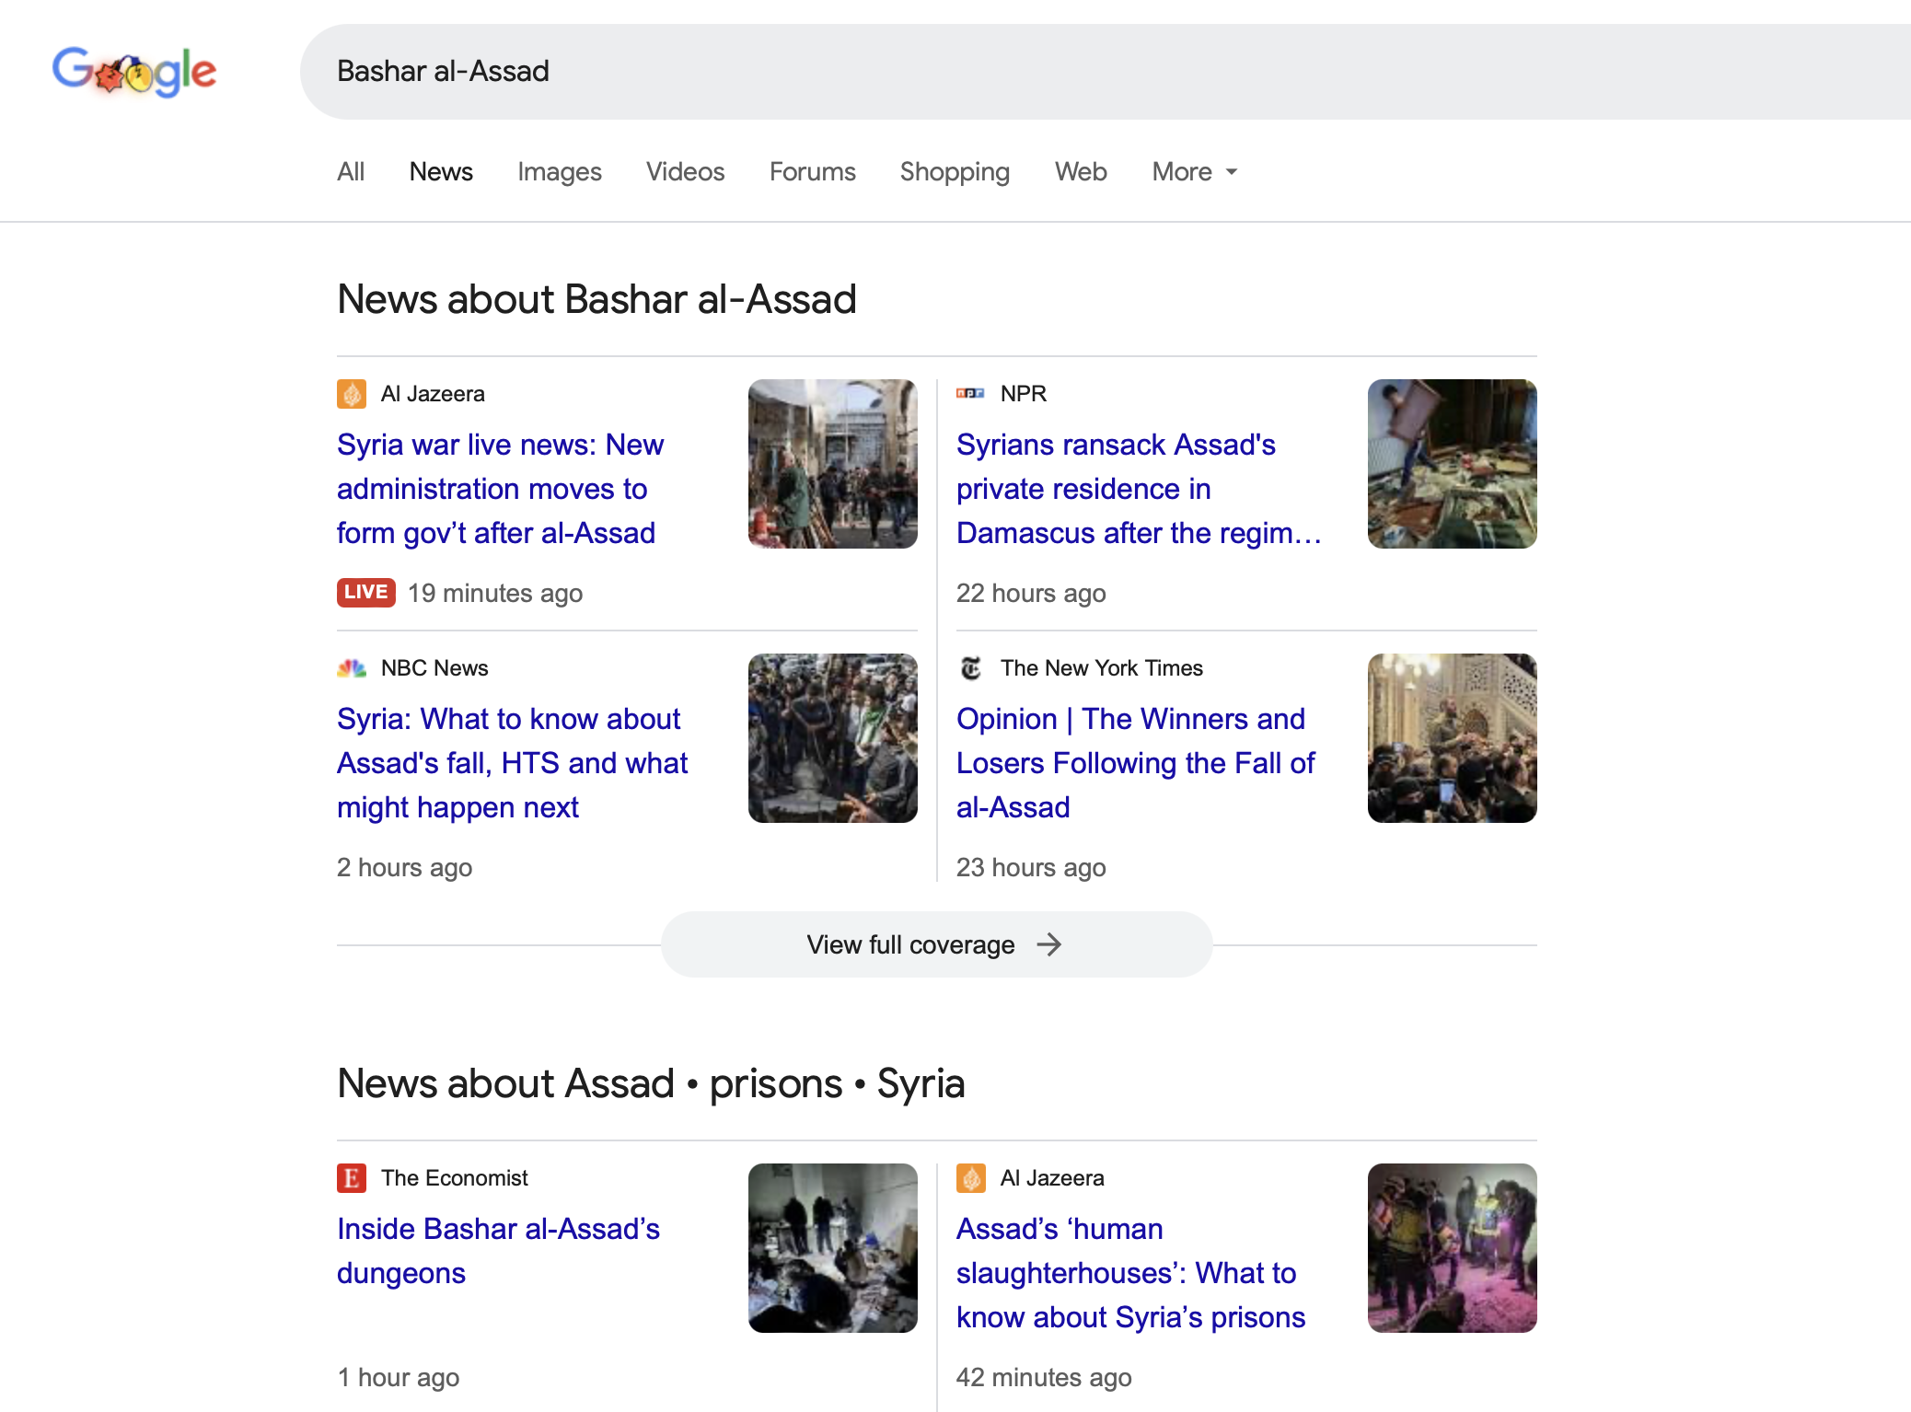Click the View full coverage button
Screen dimensions: 1911x1412
pos(936,944)
